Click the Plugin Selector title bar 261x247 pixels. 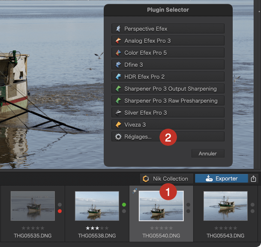[x=168, y=10]
